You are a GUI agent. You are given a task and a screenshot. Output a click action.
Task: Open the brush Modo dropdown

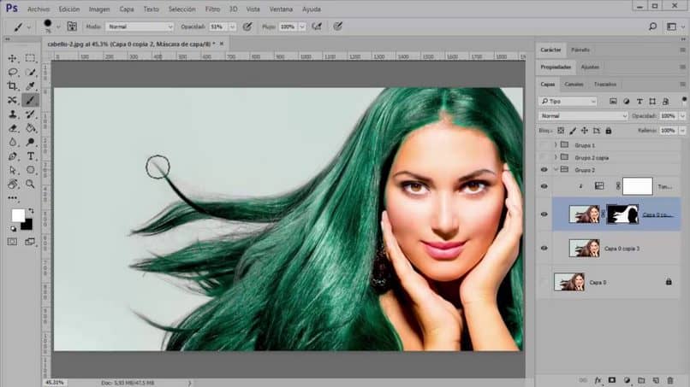pos(140,26)
